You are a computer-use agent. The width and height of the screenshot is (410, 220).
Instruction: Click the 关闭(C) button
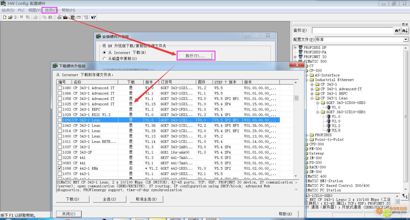click(x=69, y=214)
